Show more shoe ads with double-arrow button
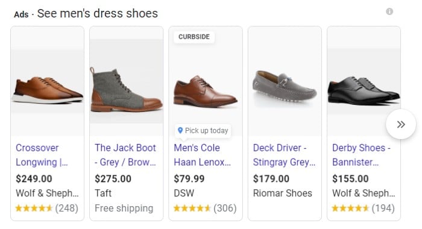Image resolution: width=422 pixels, height=229 pixels. tap(401, 124)
